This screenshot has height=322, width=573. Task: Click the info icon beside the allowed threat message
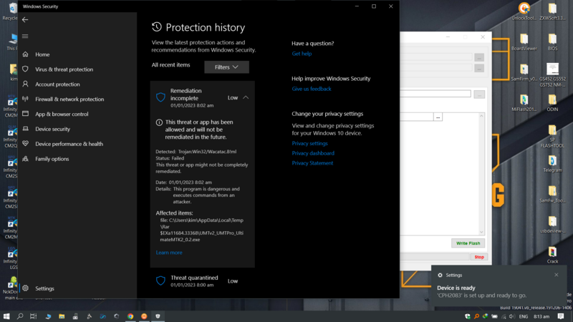159,122
